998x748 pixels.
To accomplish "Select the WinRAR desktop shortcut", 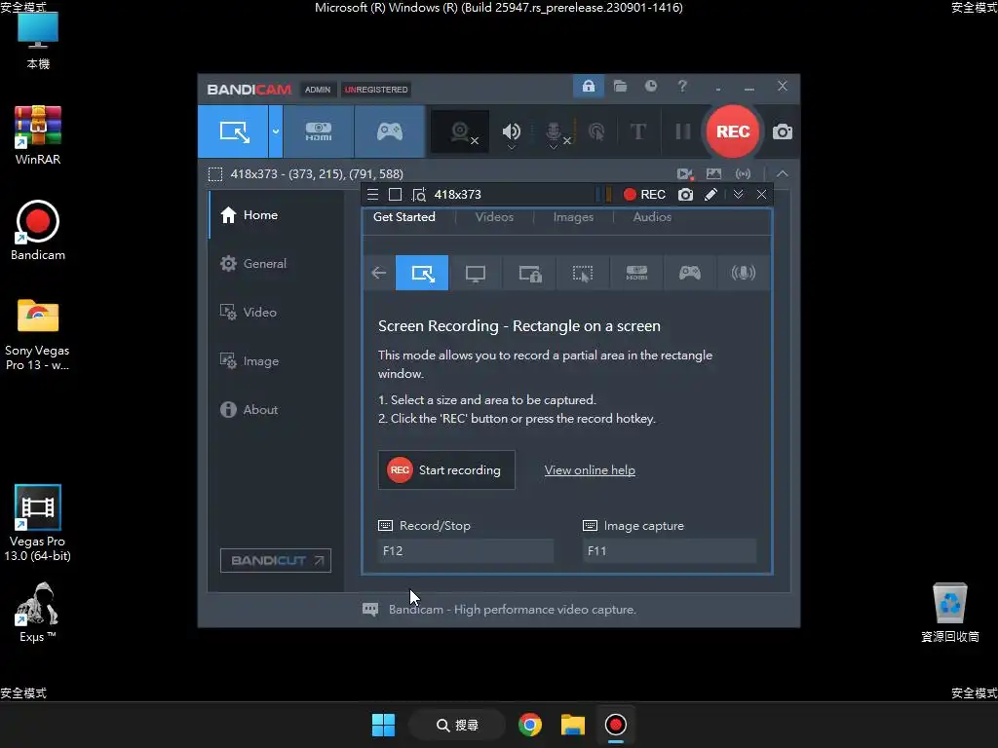I will click(38, 135).
